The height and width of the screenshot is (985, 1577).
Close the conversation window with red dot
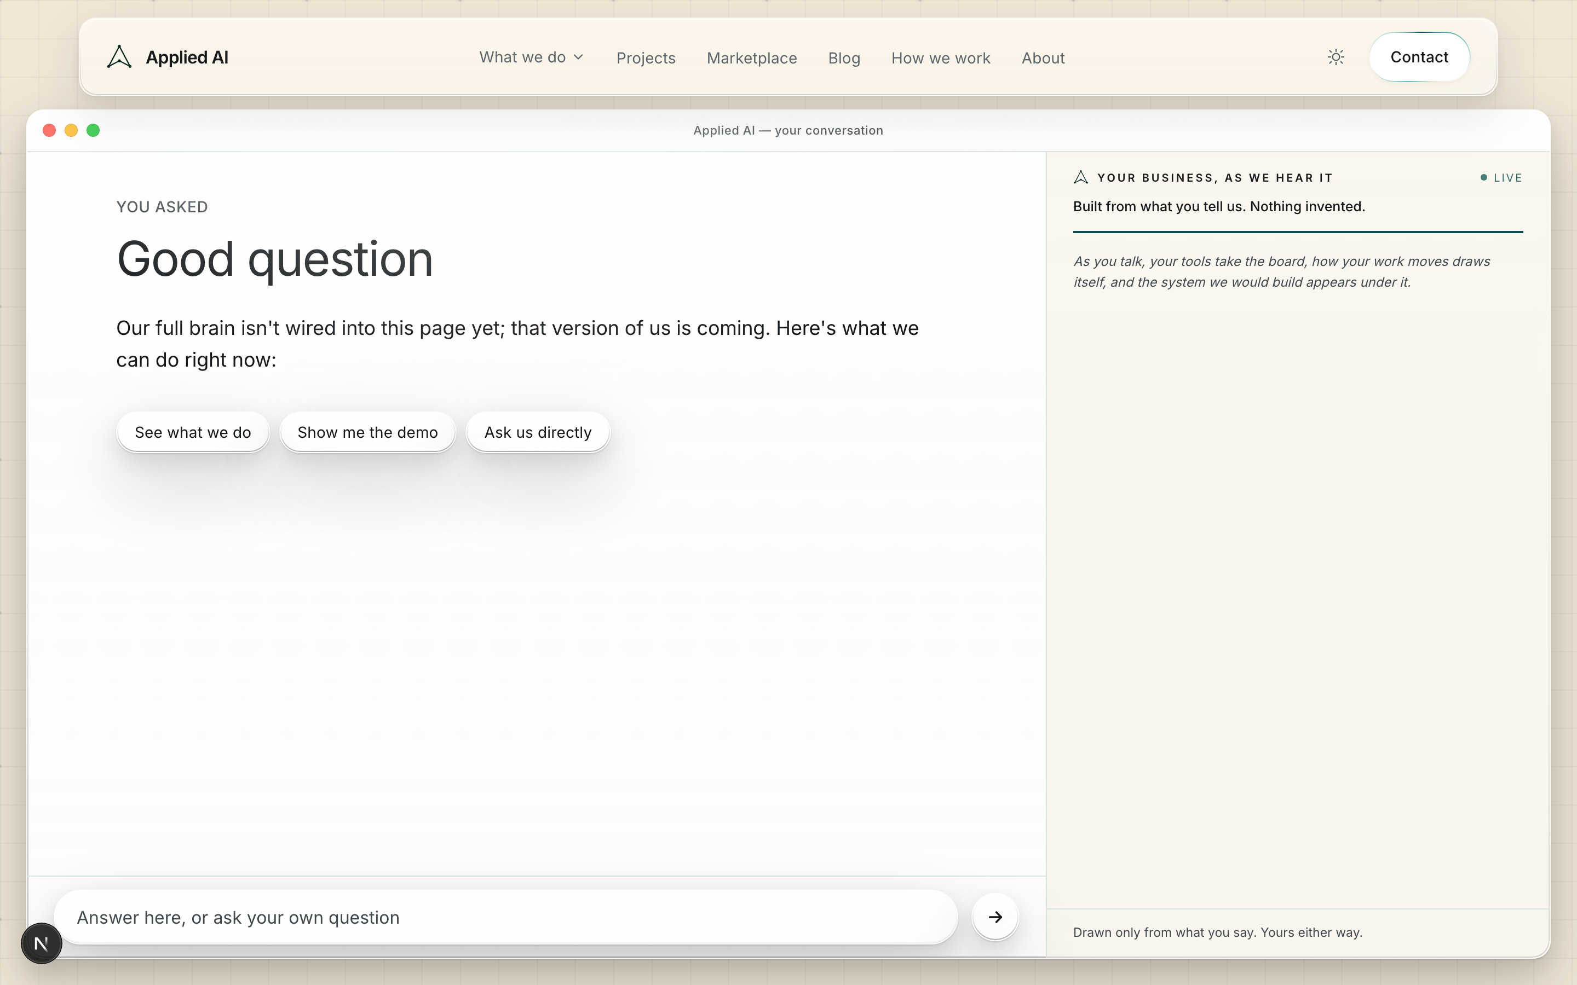[49, 130]
